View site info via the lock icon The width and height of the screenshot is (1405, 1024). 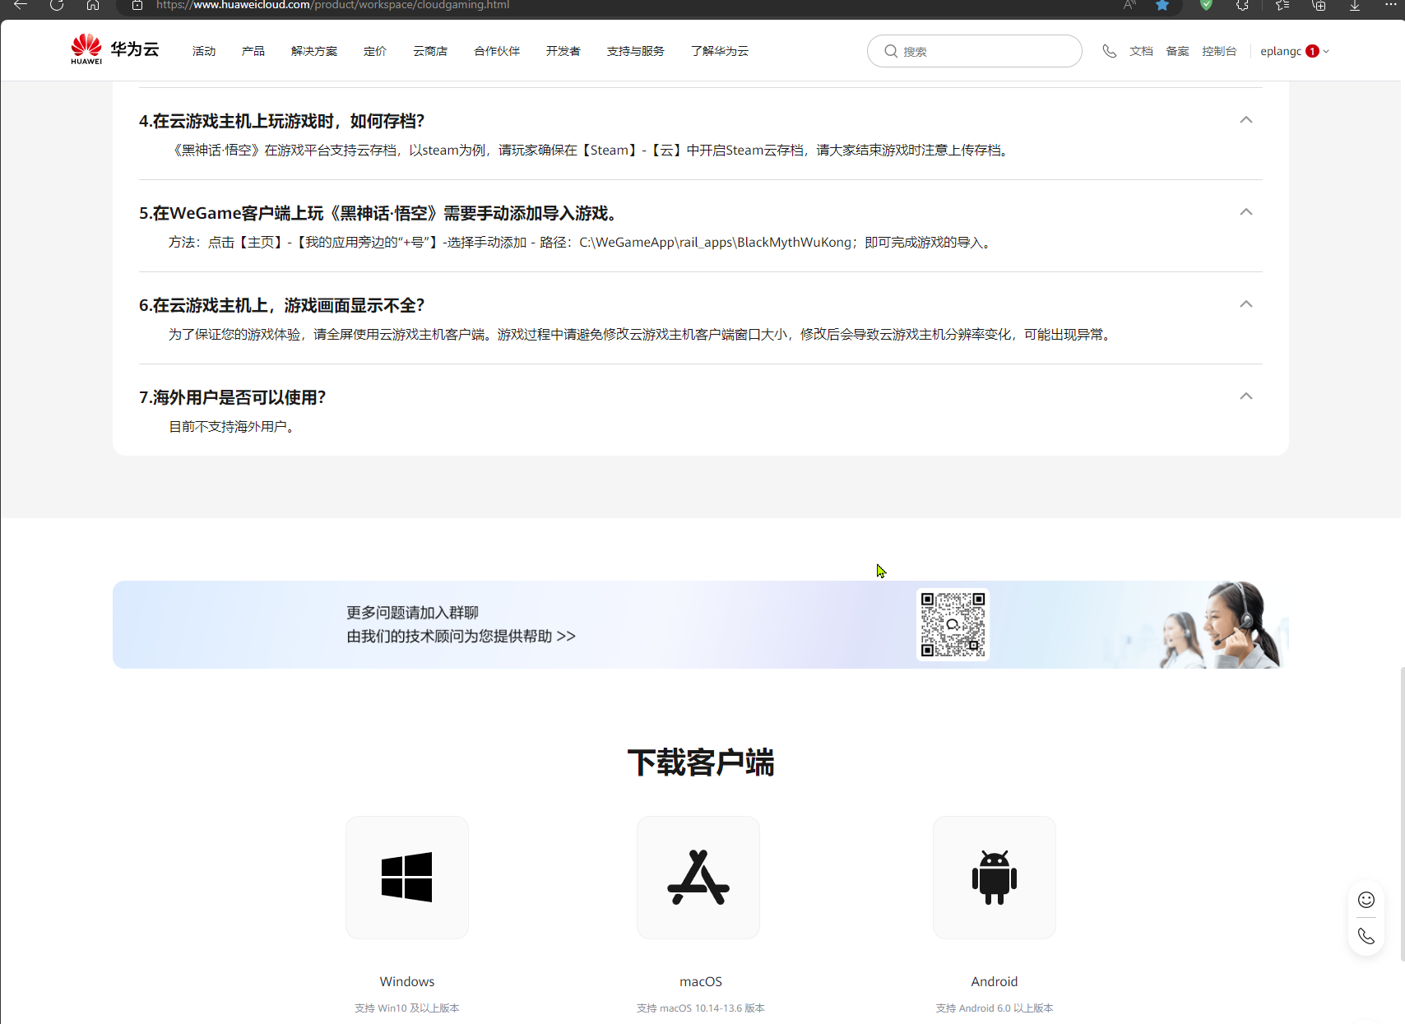click(137, 5)
